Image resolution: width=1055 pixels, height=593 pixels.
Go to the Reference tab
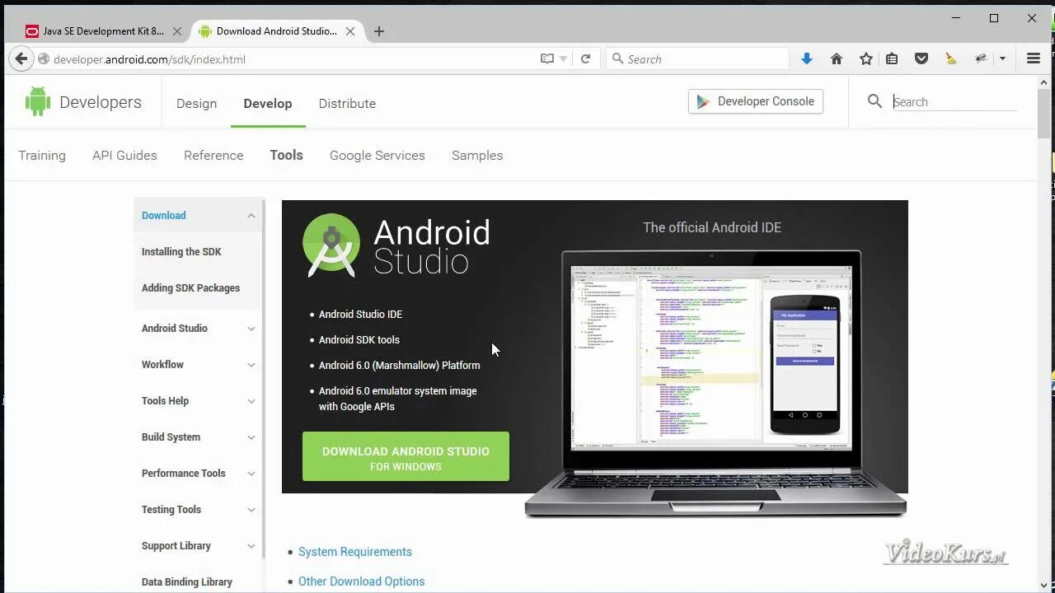tap(213, 156)
